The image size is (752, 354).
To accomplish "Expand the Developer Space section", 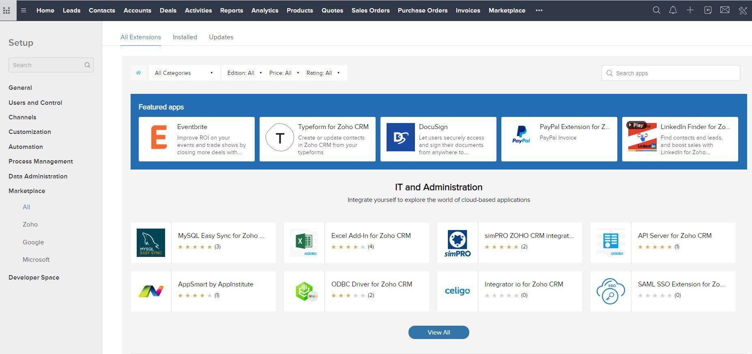I will (34, 278).
